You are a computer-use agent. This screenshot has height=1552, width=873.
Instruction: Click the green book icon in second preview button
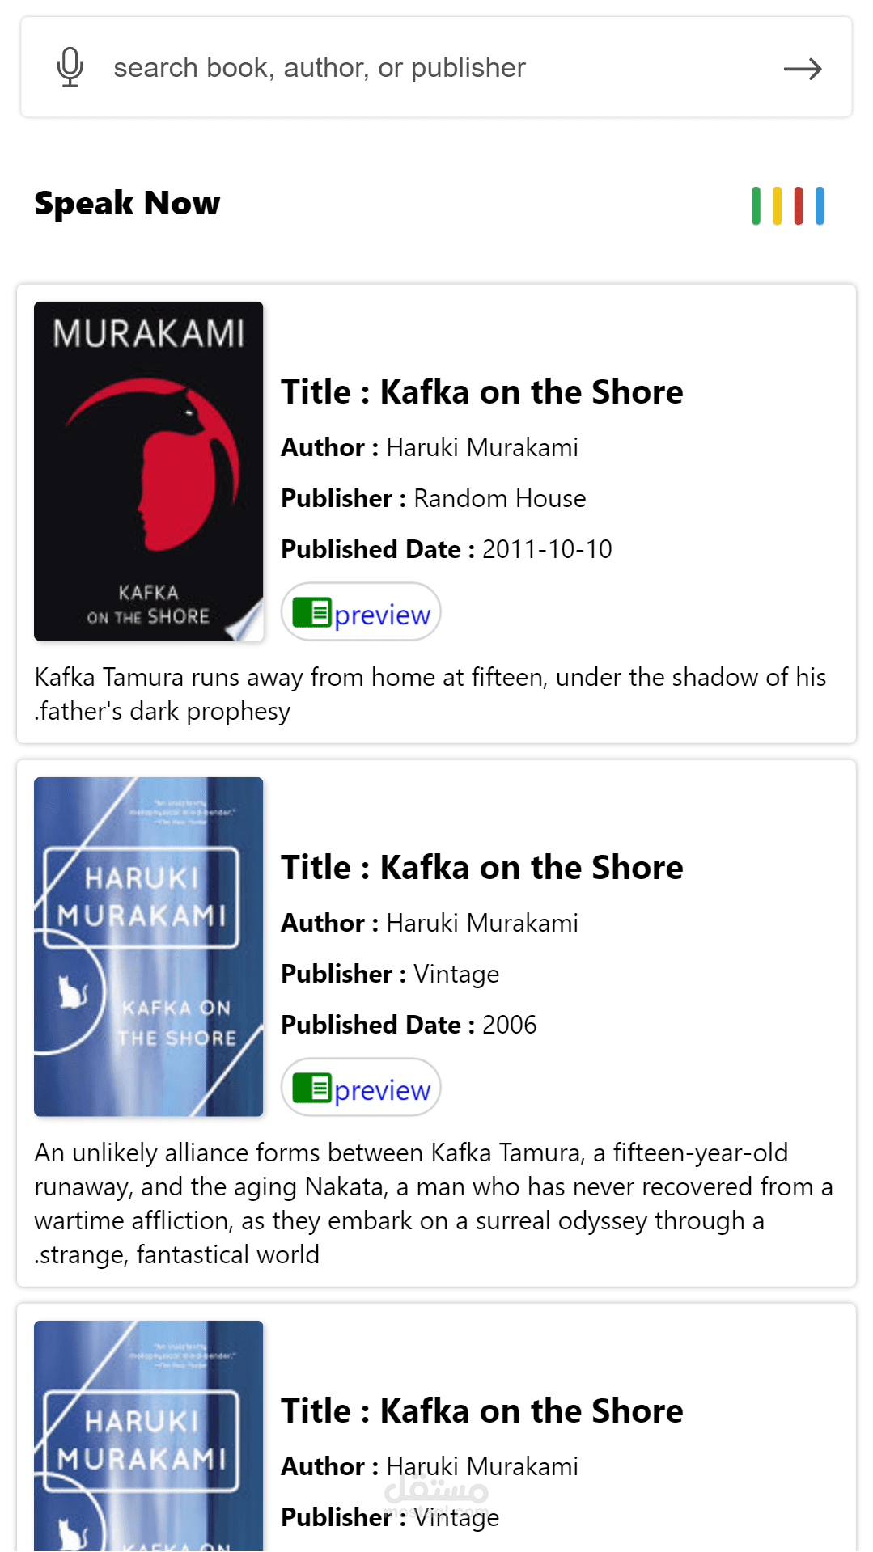311,1089
